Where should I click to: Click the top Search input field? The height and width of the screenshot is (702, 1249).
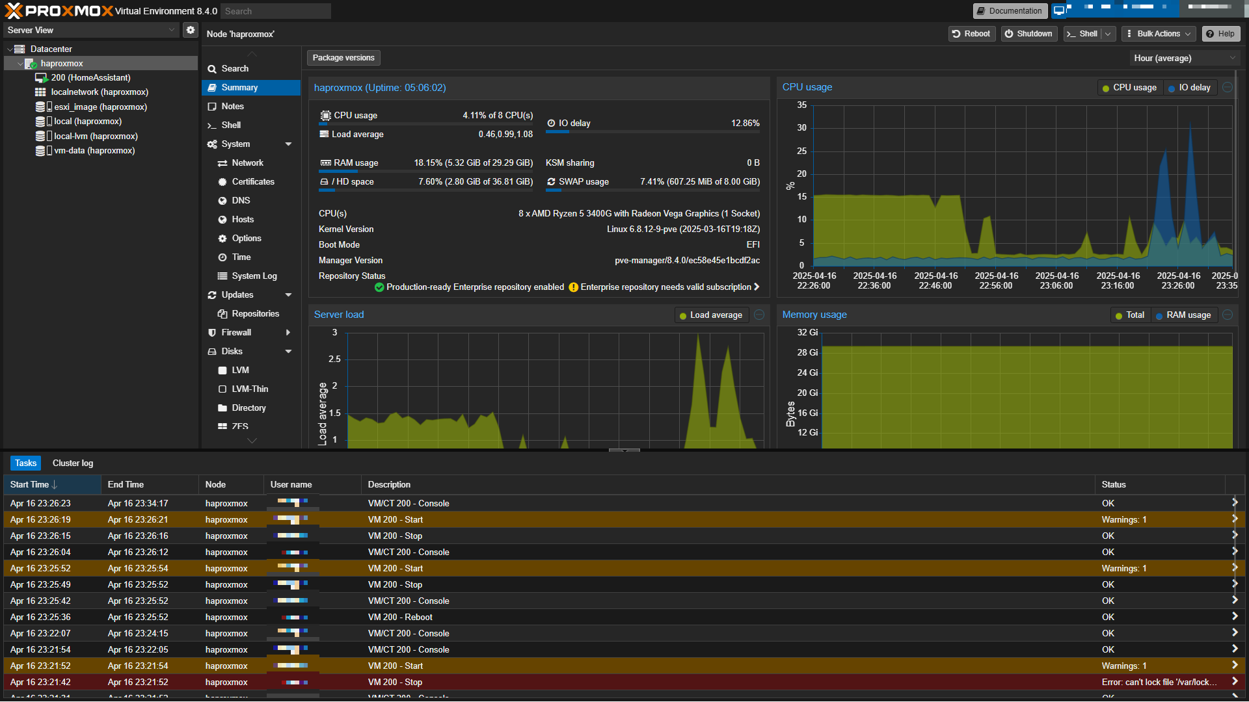(275, 11)
